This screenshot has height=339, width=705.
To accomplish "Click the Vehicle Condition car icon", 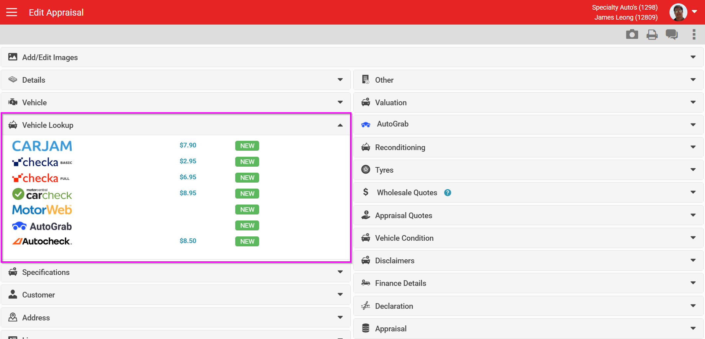I will point(366,237).
